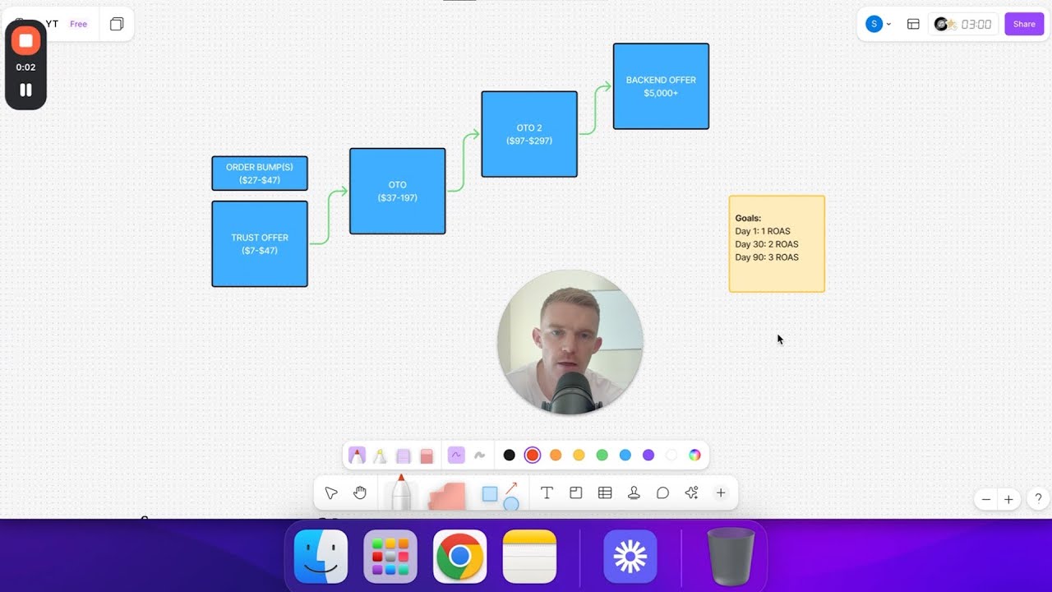The height and width of the screenshot is (592, 1052).
Task: Pick the white drawing color
Action: [x=671, y=455]
